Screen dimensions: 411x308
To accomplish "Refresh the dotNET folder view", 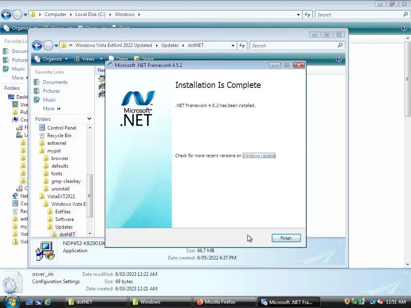I will click(242, 46).
